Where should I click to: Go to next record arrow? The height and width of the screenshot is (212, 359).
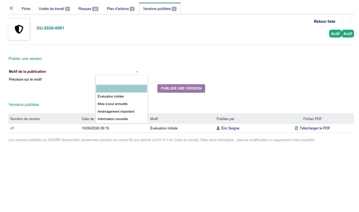(350, 22)
